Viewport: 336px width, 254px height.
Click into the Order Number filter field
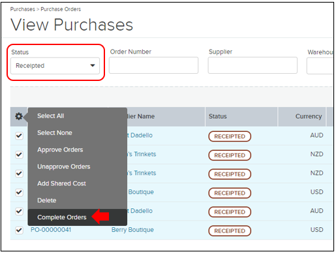coord(153,65)
